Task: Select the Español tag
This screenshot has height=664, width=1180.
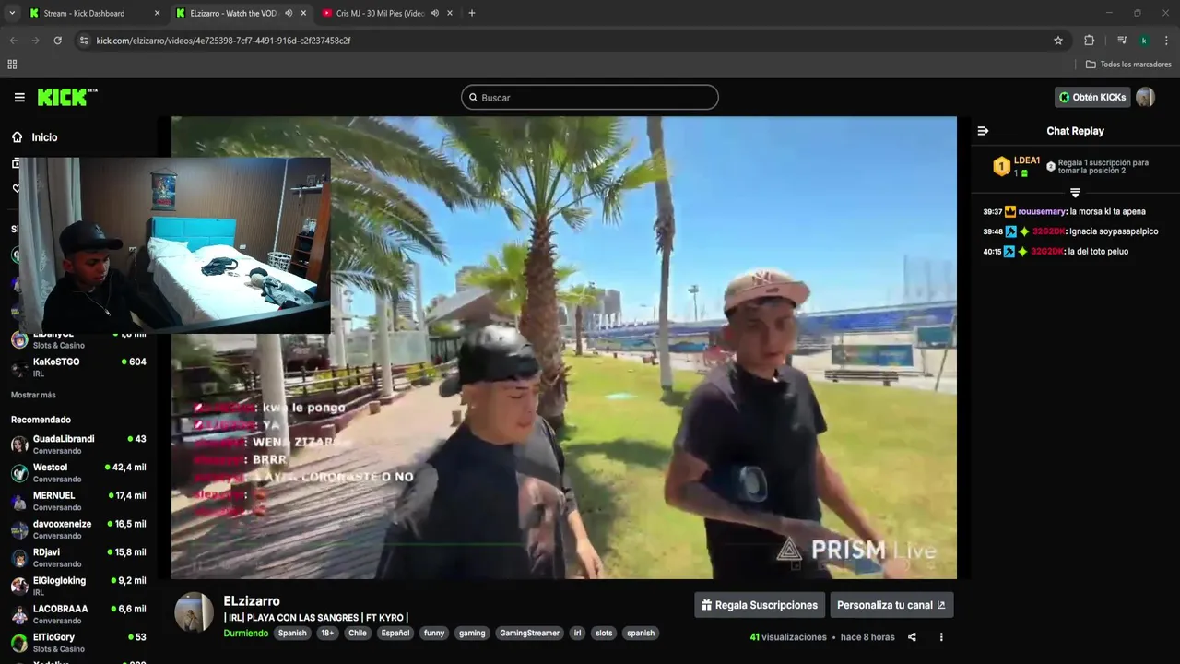Action: click(x=395, y=634)
